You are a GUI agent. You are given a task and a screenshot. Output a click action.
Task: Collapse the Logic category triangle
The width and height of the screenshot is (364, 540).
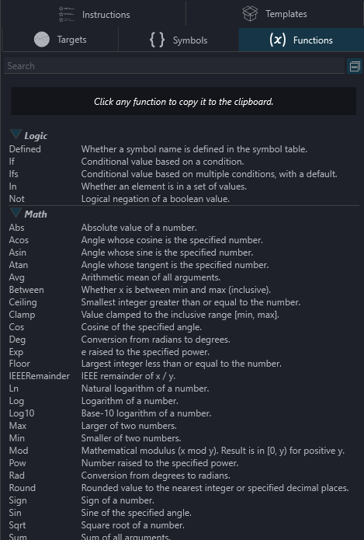[16, 134]
